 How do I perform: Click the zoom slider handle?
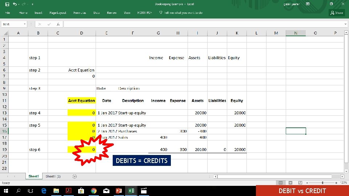coord(322,183)
